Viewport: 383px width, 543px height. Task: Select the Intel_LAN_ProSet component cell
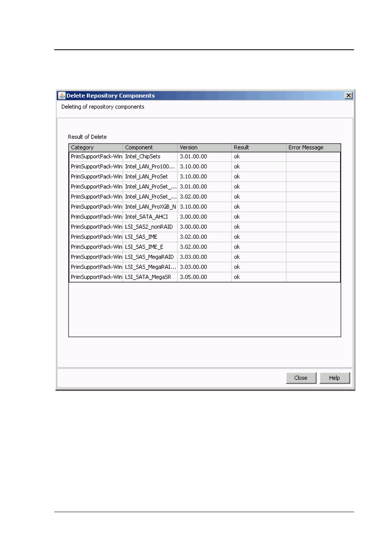click(x=150, y=176)
